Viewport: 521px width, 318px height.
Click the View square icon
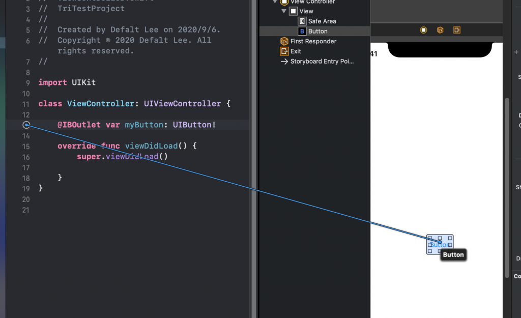pos(293,11)
